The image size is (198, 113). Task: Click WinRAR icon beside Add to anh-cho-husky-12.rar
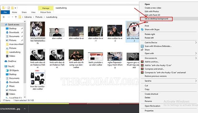[142, 65]
